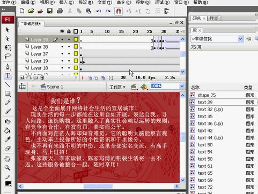Click the Open folder icon

click(31, 11)
